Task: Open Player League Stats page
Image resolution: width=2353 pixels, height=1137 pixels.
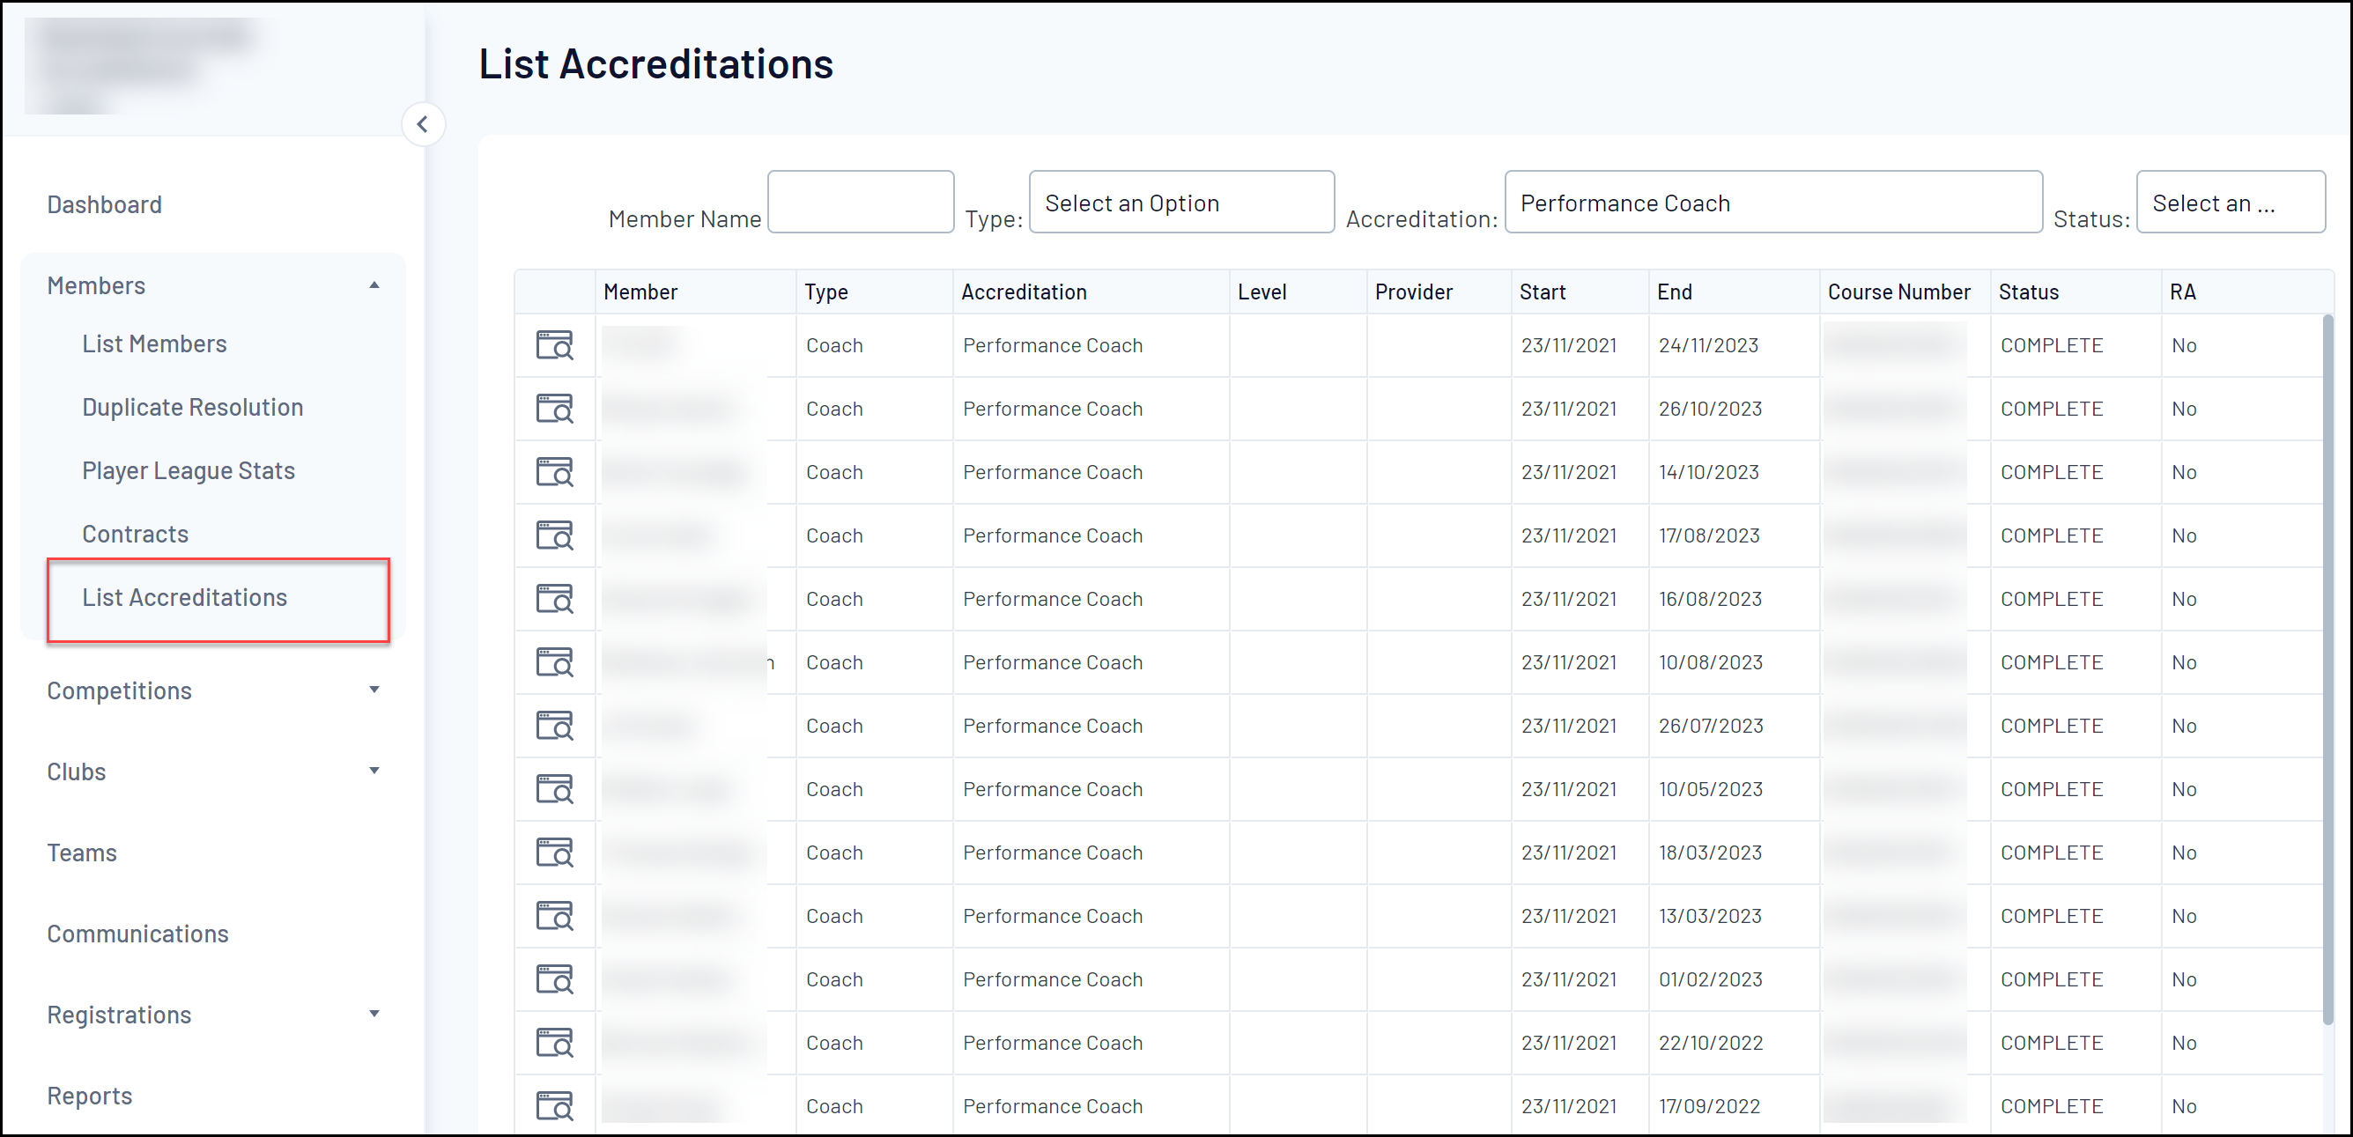Action: 189,470
